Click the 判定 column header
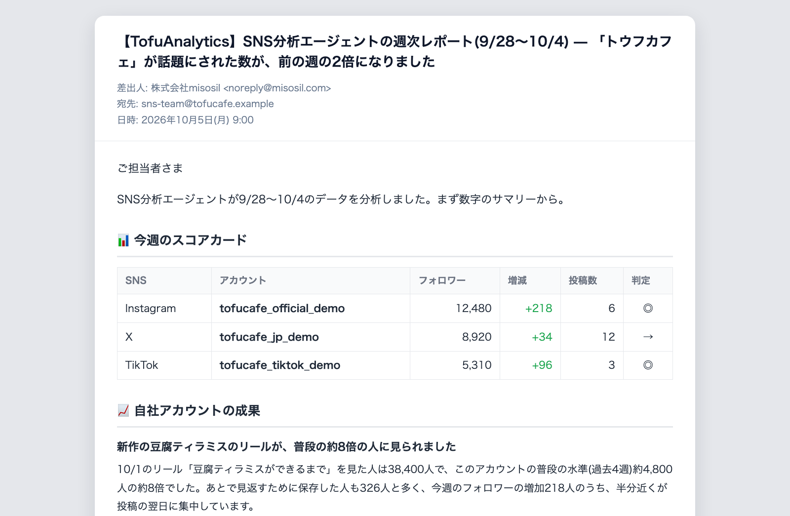Screen dimensions: 790x516 (x=641, y=280)
